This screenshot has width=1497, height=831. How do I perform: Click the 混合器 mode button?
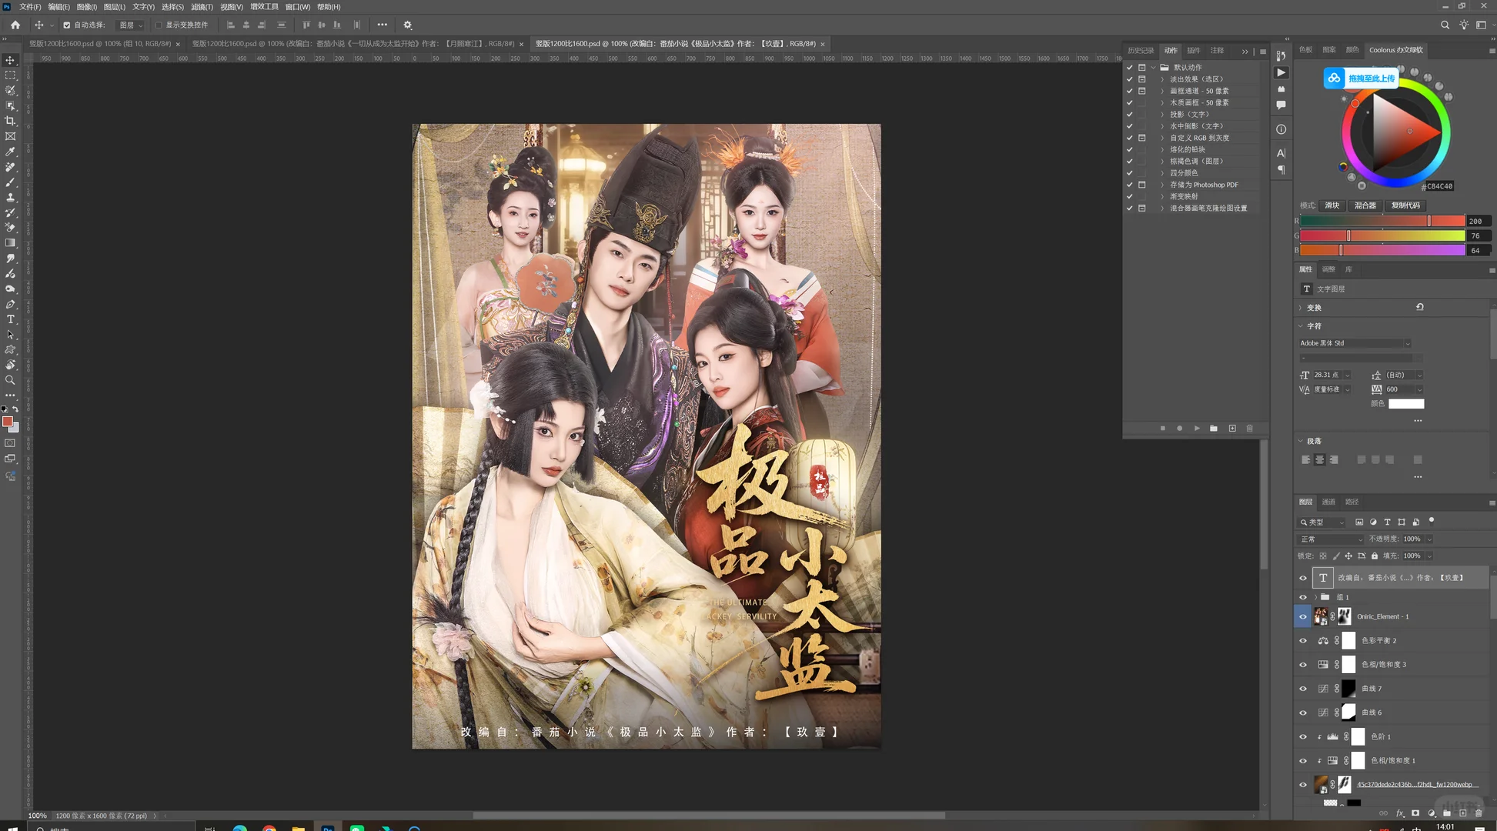coord(1365,205)
